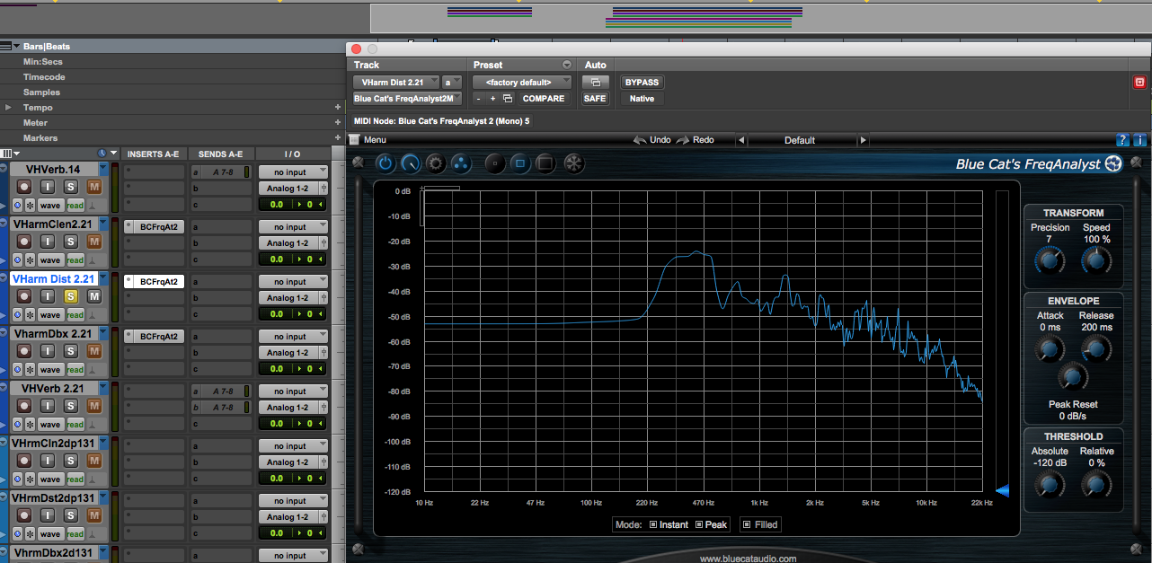The height and width of the screenshot is (563, 1152).
Task: Open the Blue Cat's FreqAnalyst2M plugin selector
Action: pyautogui.click(x=407, y=99)
